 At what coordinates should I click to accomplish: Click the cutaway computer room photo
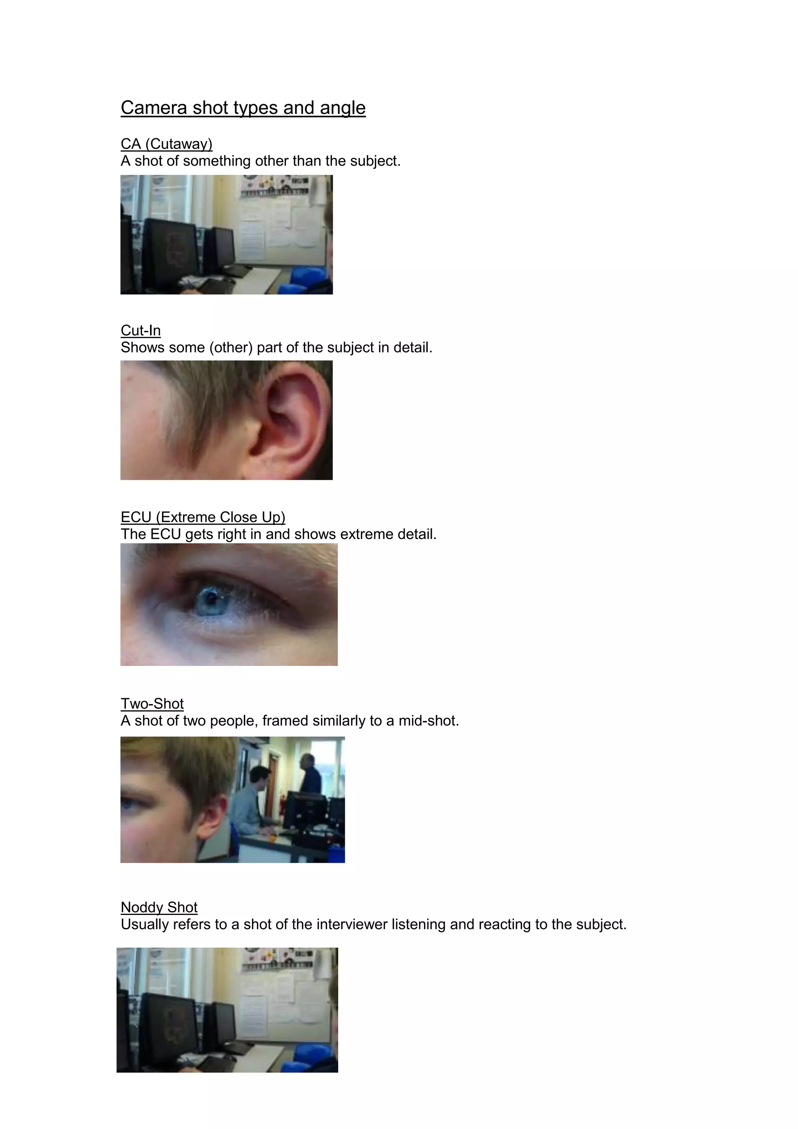[226, 235]
